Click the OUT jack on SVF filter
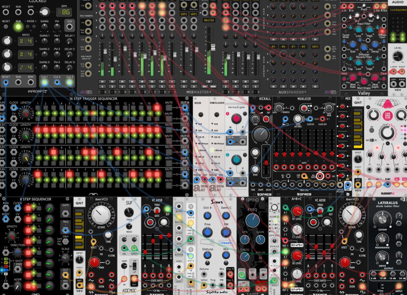The width and height of the screenshot is (407, 295). point(134,279)
